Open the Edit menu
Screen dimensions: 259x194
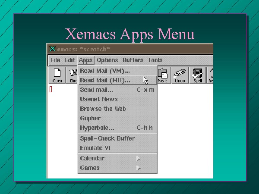tap(69, 60)
